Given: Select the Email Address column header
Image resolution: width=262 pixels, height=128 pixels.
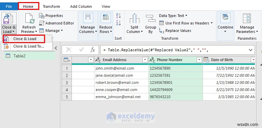Looking at the screenshot, I should pyautogui.click(x=121, y=60).
